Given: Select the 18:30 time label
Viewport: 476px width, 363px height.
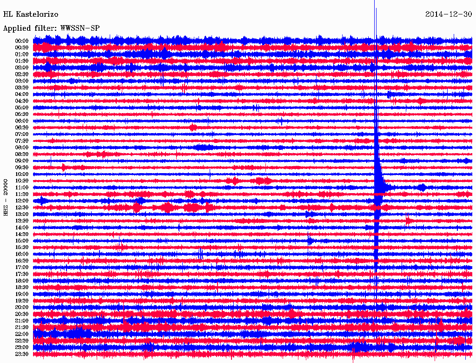Looking at the screenshot, I should (x=22, y=288).
